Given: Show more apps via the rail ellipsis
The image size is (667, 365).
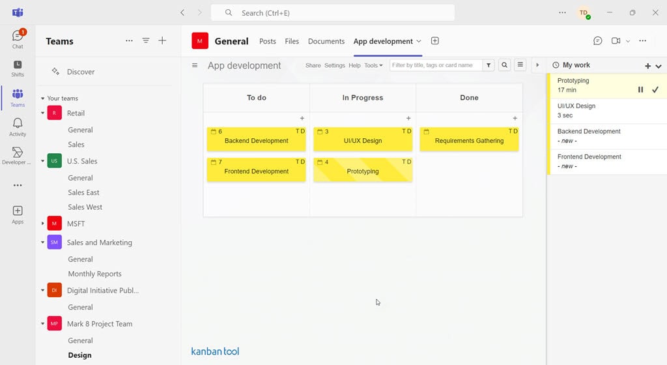Looking at the screenshot, I should (18, 185).
